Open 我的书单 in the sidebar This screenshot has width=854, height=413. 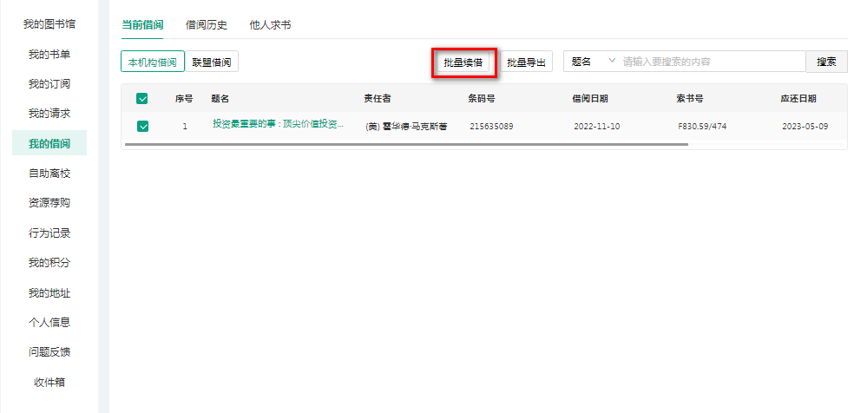(x=49, y=55)
